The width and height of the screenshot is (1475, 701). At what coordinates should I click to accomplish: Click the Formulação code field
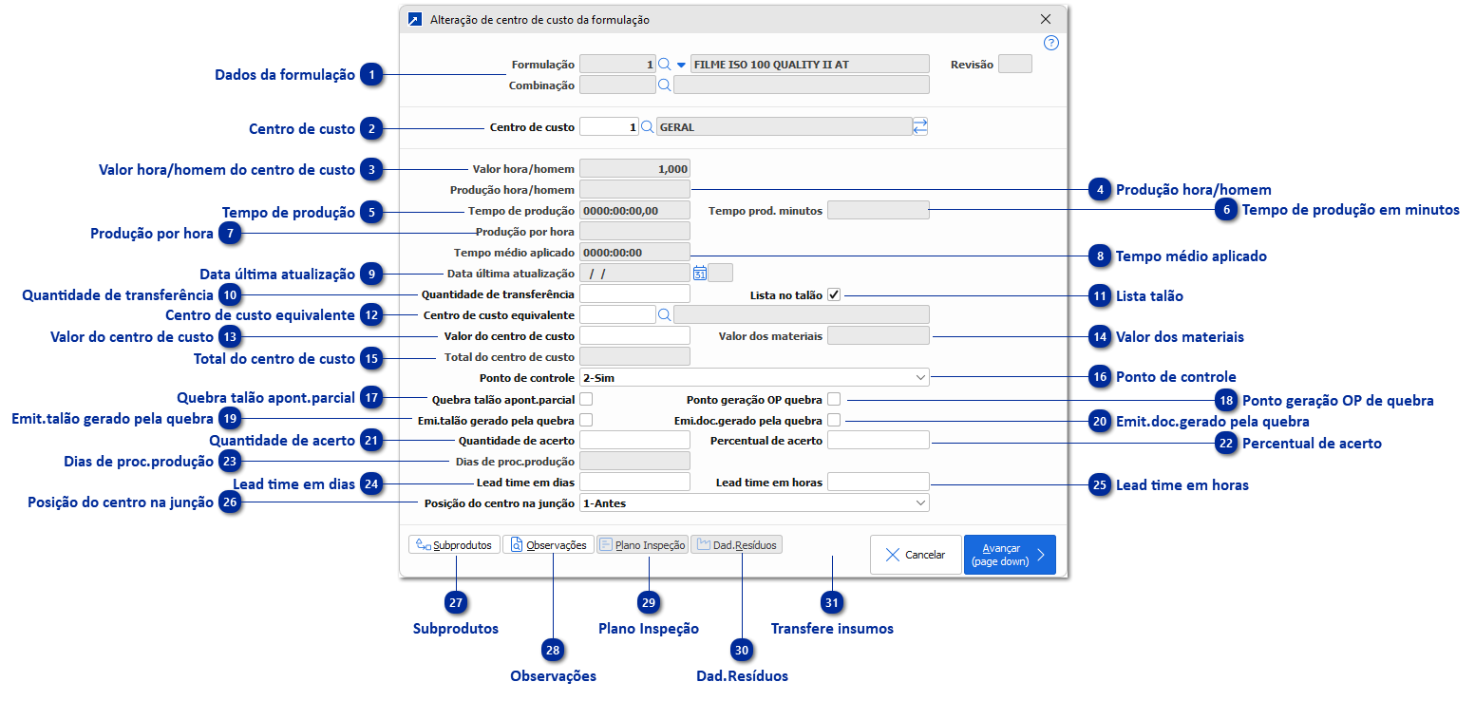point(617,65)
